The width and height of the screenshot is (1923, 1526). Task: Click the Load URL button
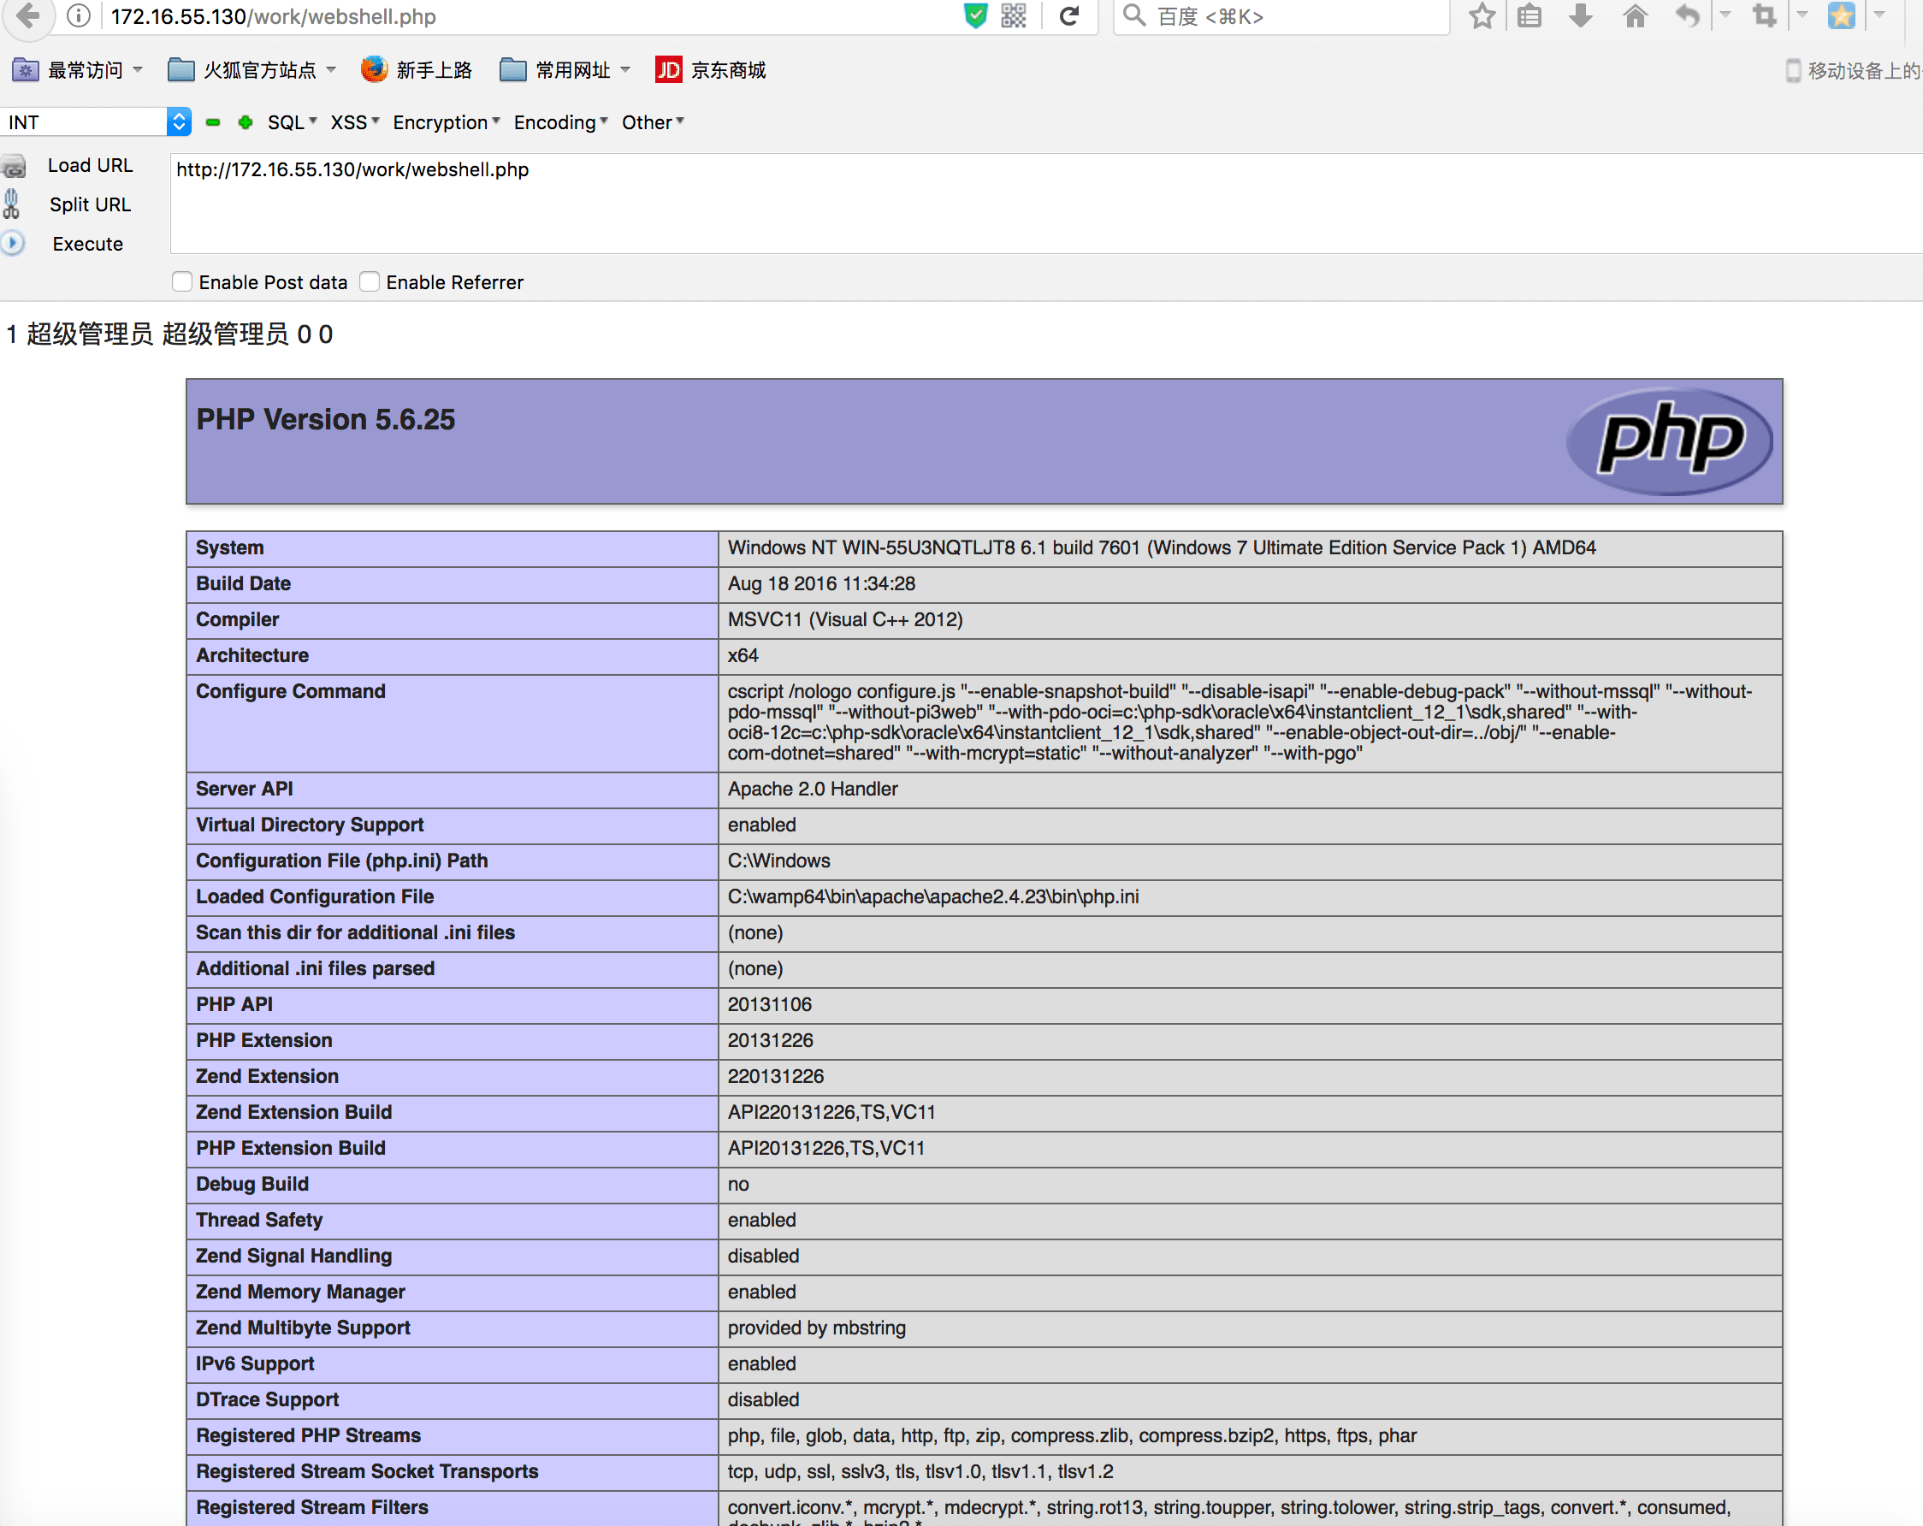[x=89, y=165]
